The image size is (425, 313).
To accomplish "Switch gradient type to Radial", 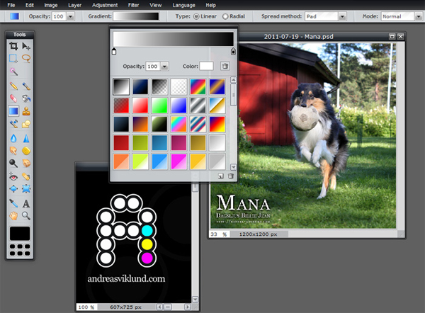I will coord(226,16).
